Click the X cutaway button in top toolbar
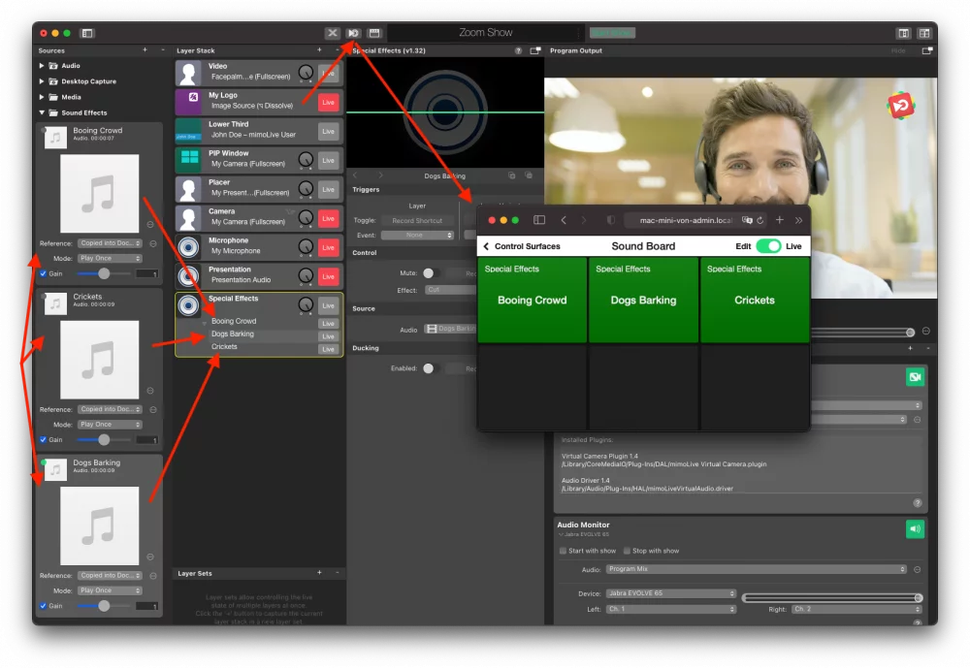 coord(332,33)
